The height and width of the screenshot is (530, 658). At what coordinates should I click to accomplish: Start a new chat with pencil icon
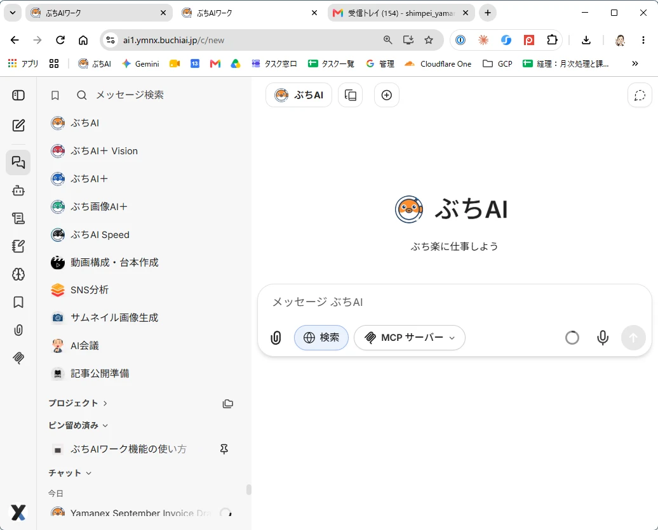[x=18, y=126]
